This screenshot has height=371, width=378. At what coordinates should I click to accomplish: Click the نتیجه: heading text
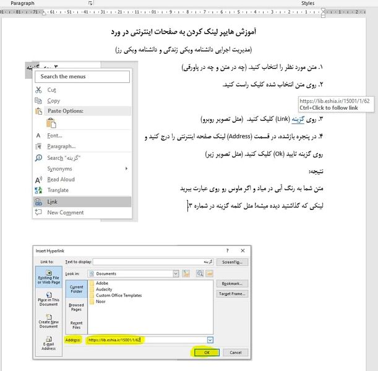point(316,172)
